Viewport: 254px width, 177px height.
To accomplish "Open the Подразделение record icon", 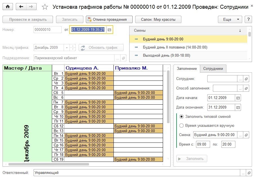I will (123, 58).
